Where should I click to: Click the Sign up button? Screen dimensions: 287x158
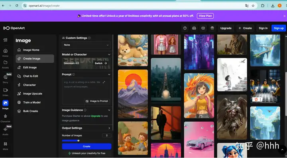[279, 28]
